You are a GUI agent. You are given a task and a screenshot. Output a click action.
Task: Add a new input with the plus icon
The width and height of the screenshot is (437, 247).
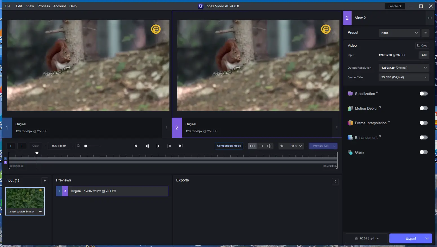click(45, 181)
